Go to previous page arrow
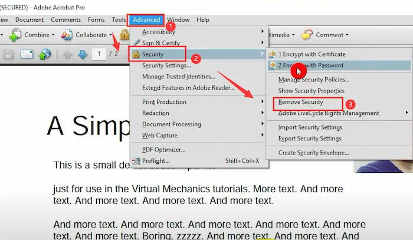The width and height of the screenshot is (413, 240). [x=67, y=54]
